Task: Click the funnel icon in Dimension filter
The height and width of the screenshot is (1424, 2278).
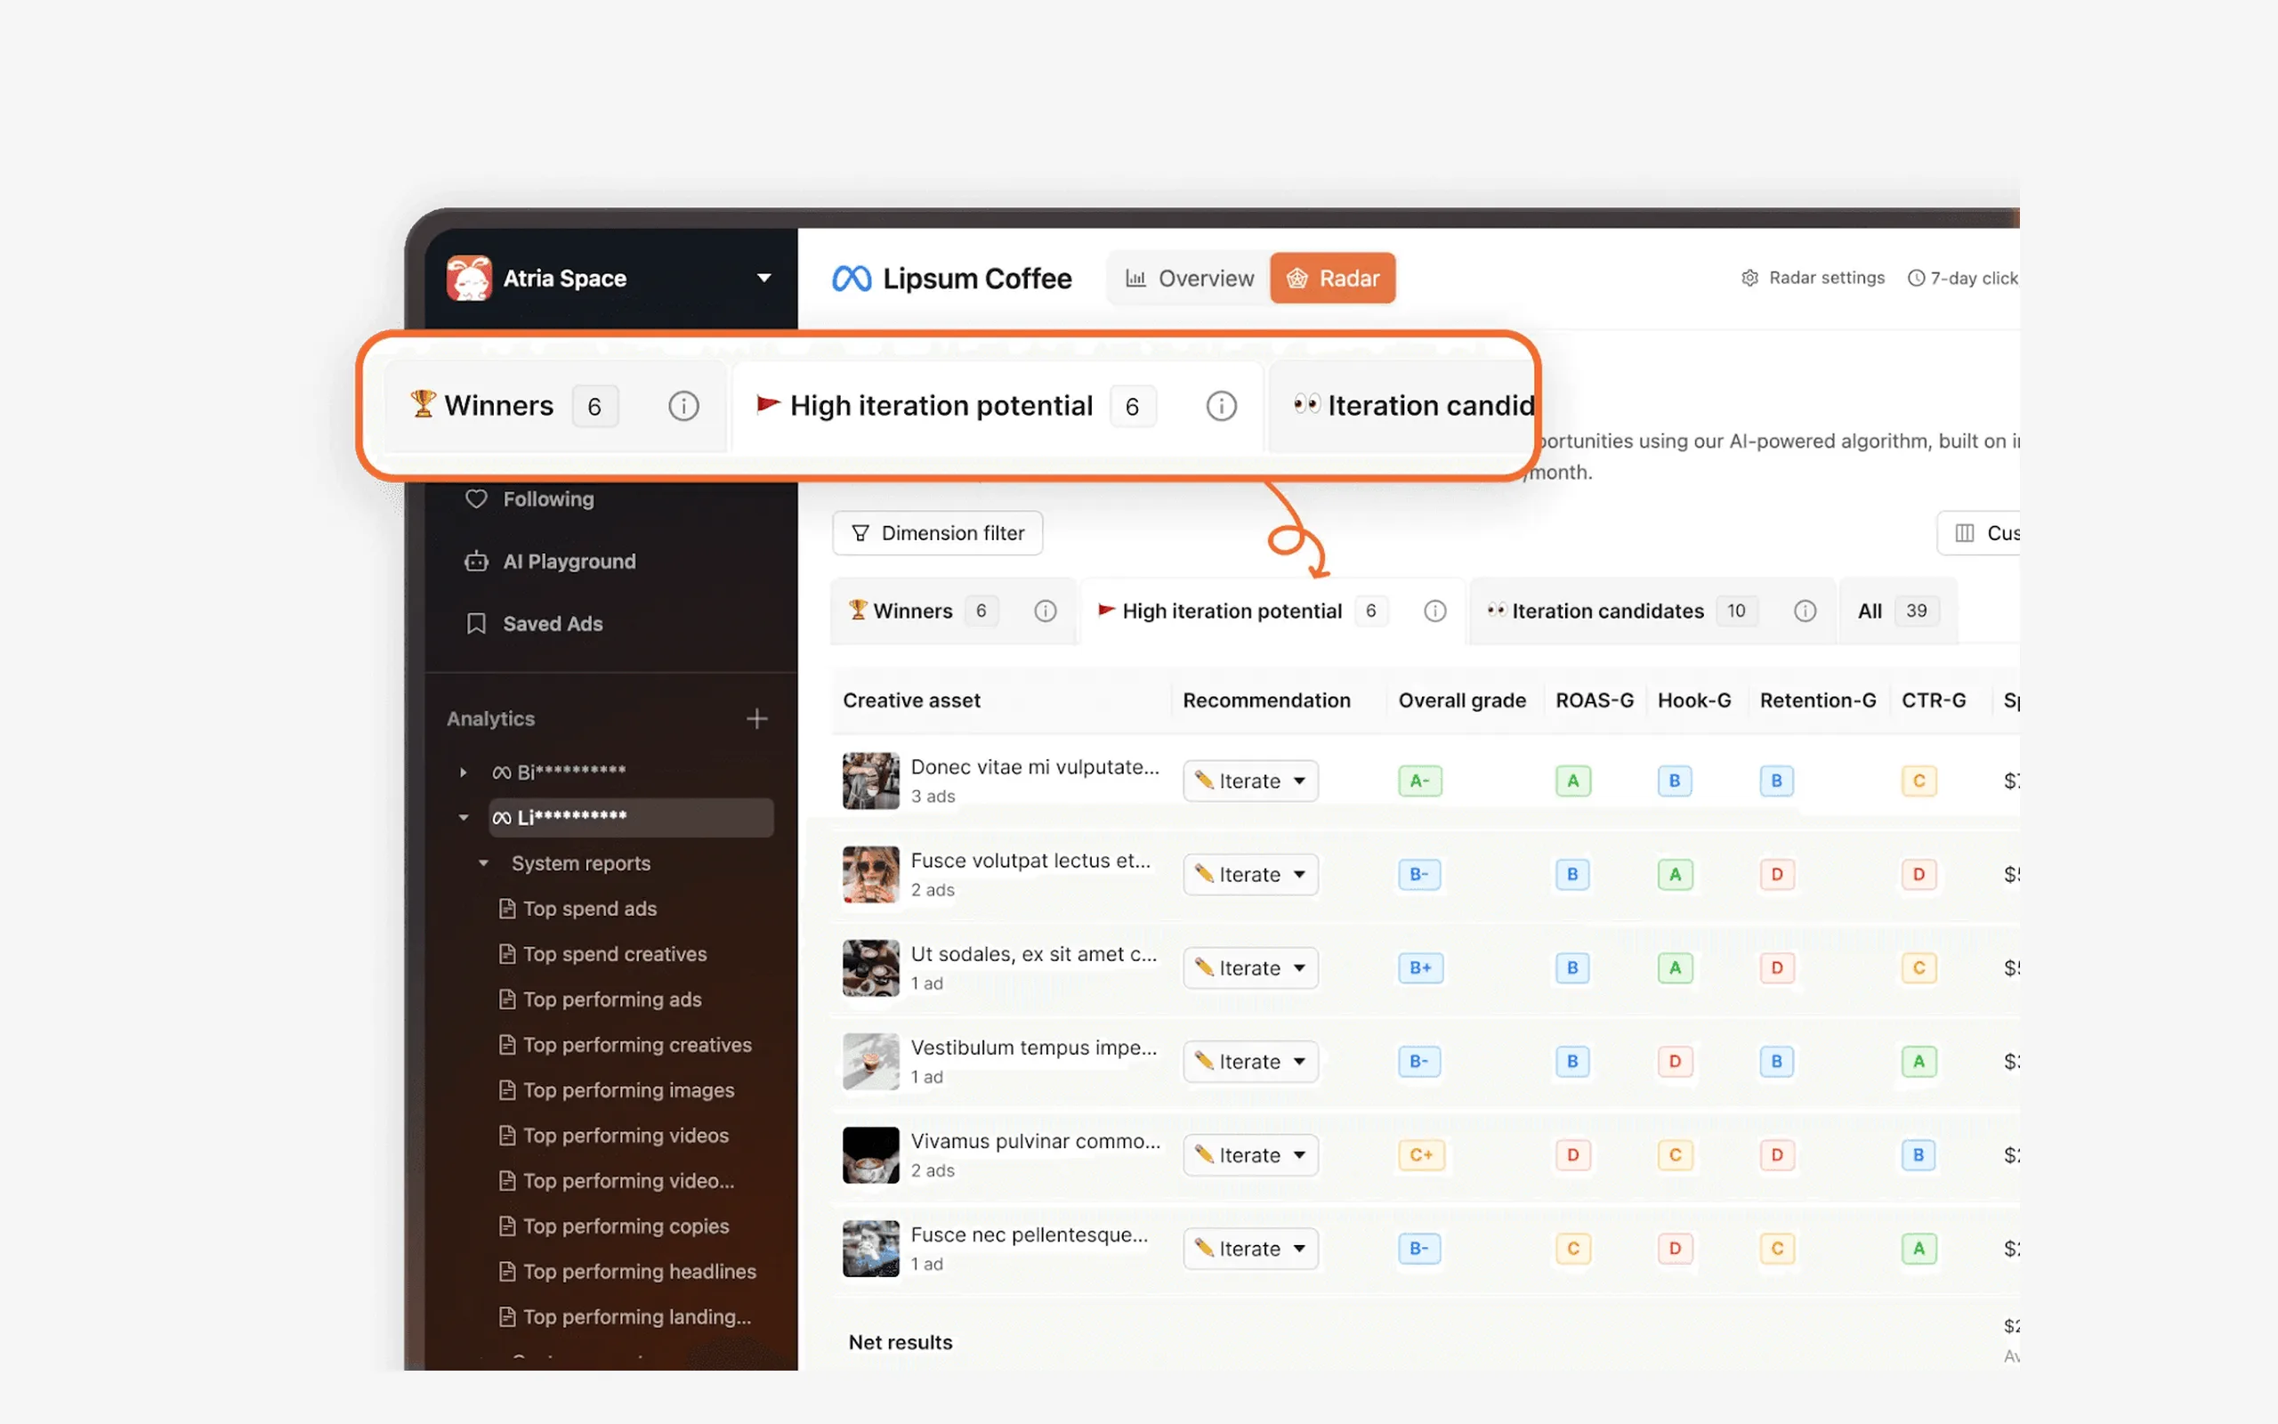Action: coord(860,533)
